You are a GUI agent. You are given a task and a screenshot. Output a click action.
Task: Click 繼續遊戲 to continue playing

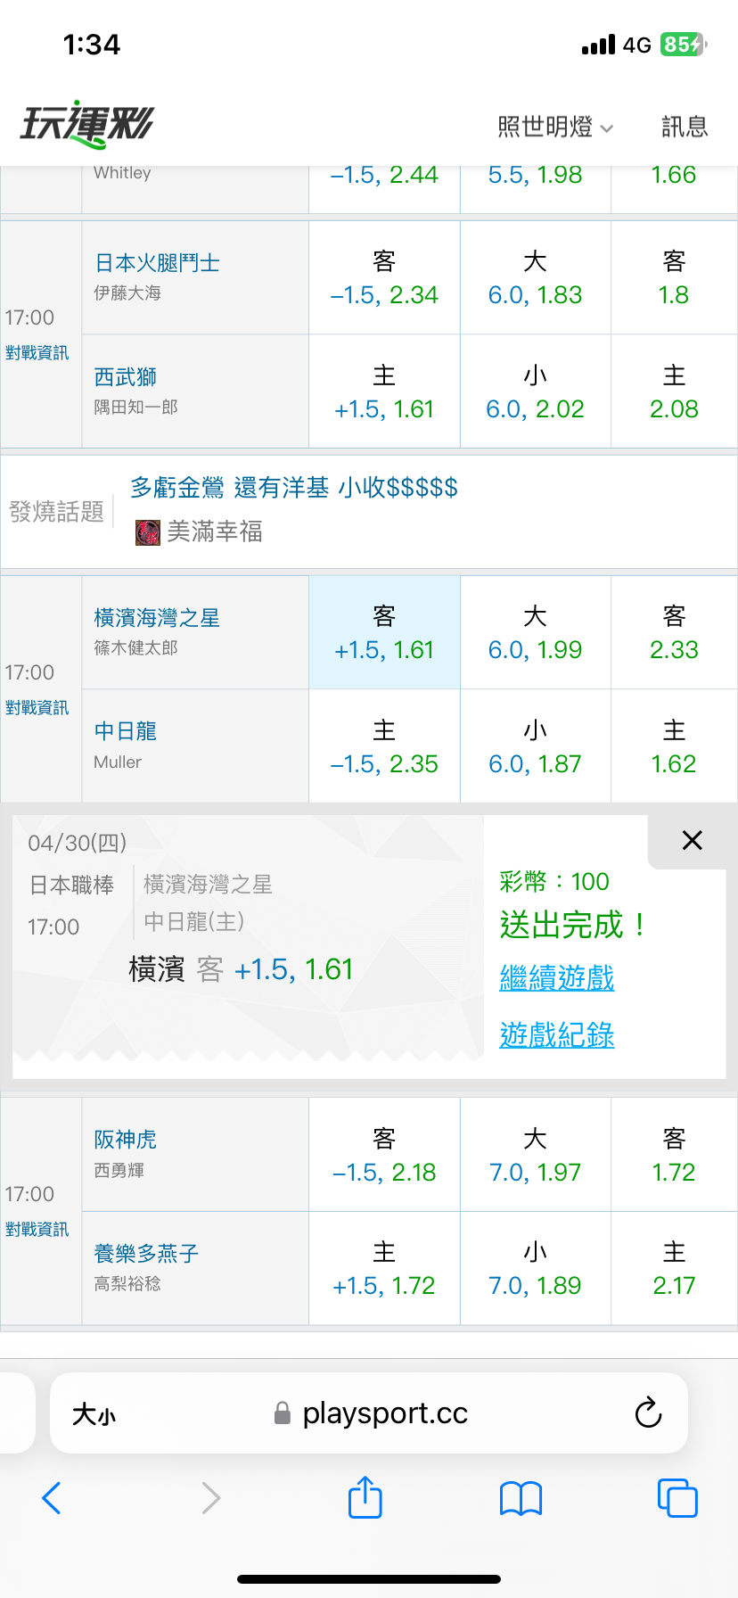[x=557, y=978]
